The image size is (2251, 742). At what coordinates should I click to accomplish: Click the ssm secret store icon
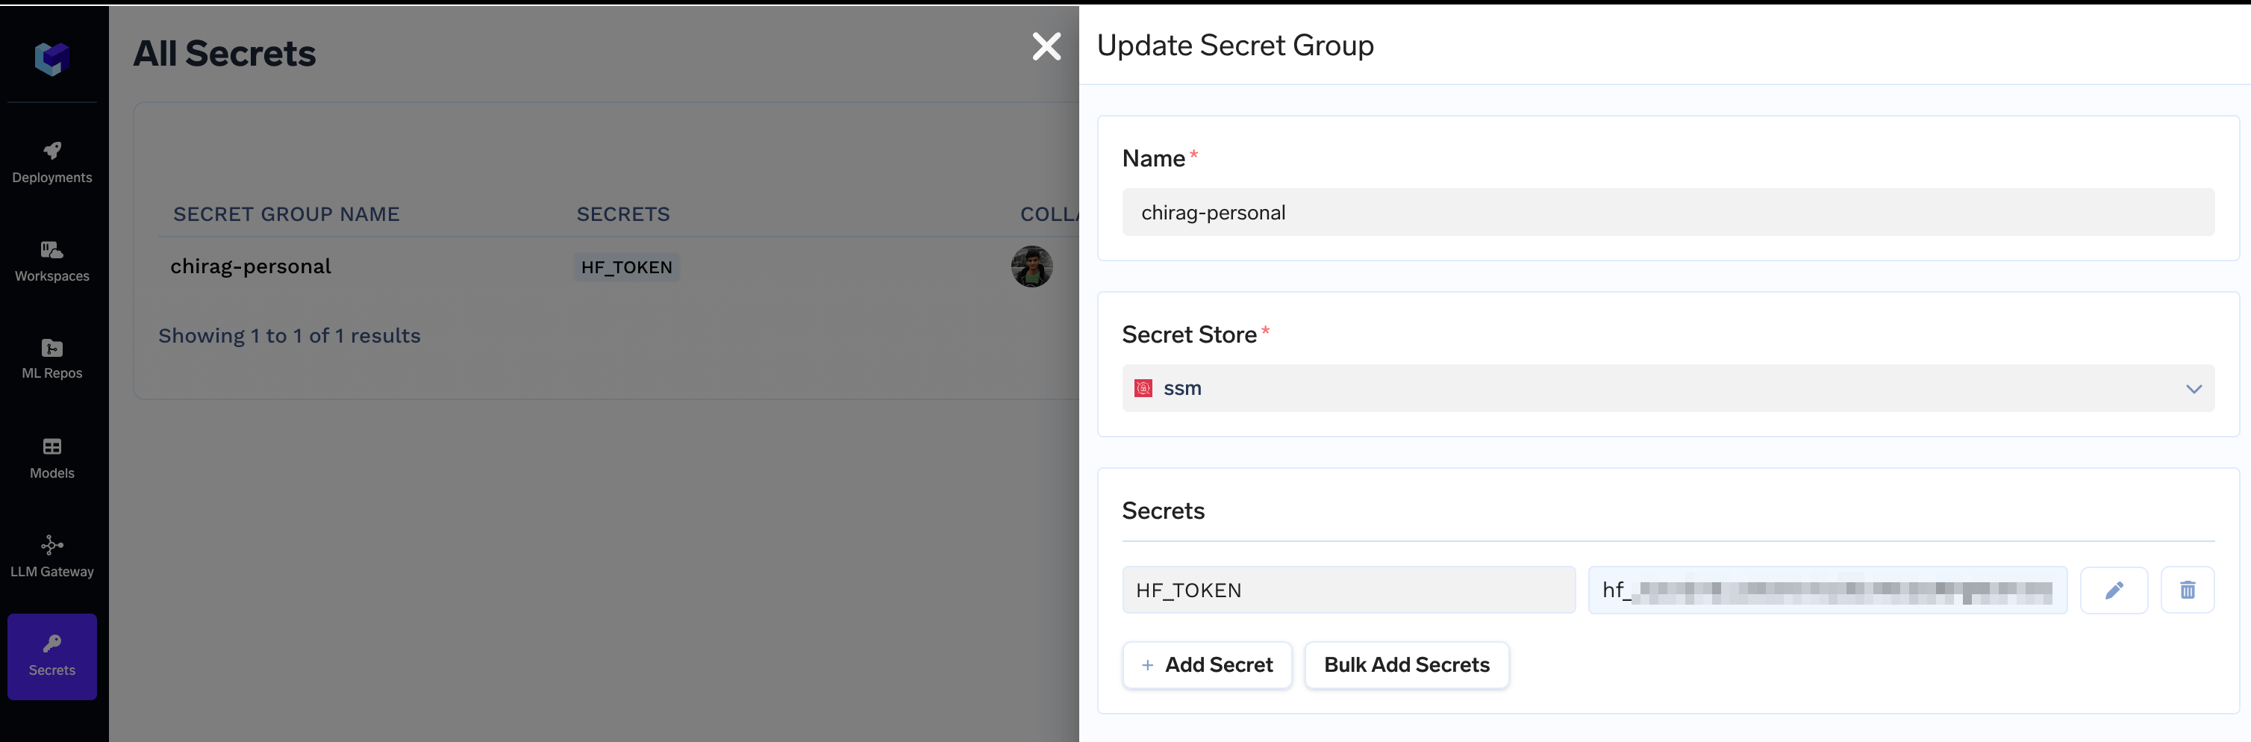pyautogui.click(x=1143, y=388)
